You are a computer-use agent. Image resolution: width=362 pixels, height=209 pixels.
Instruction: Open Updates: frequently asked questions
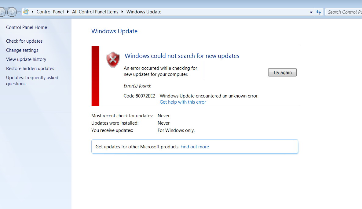click(x=32, y=80)
